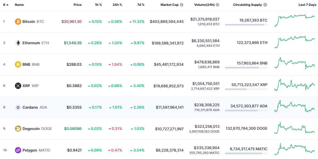Open Polygon's 7-day price chart
The image size is (318, 159).
[x=295, y=149]
